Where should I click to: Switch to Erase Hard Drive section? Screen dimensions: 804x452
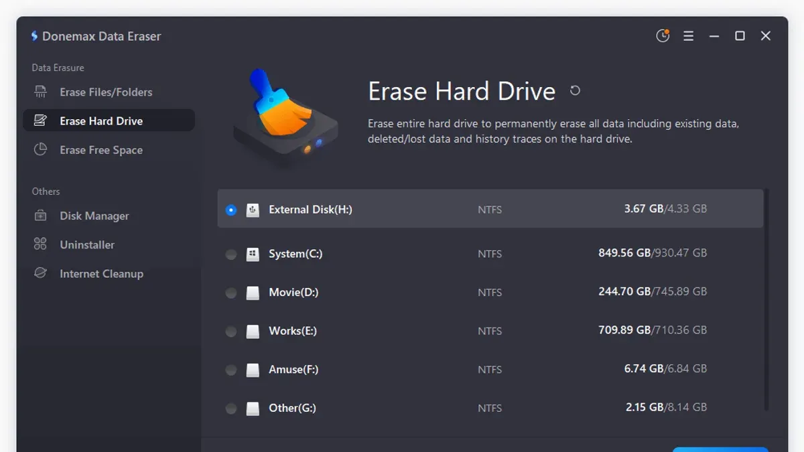click(x=109, y=121)
